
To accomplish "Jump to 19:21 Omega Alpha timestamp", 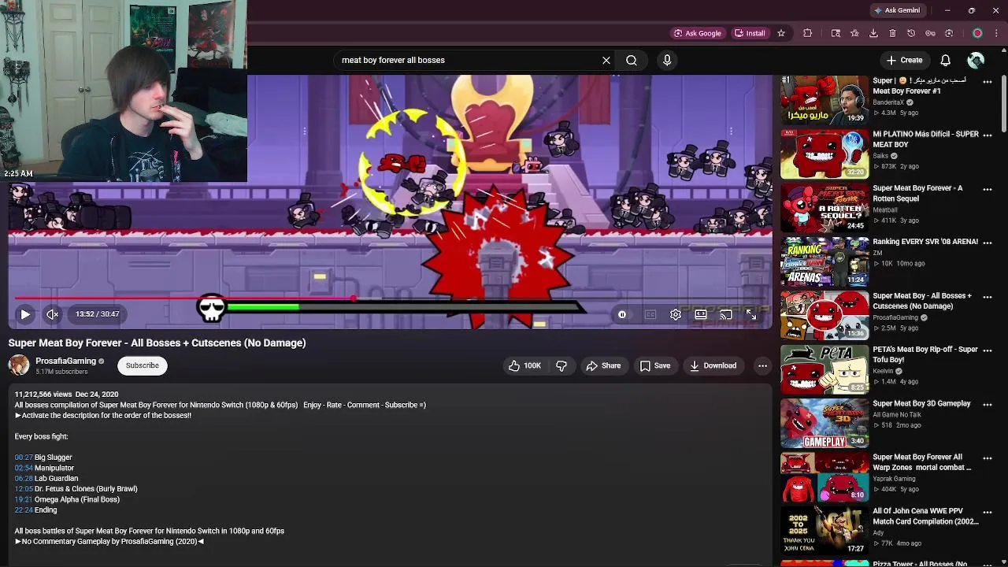I will (24, 499).
